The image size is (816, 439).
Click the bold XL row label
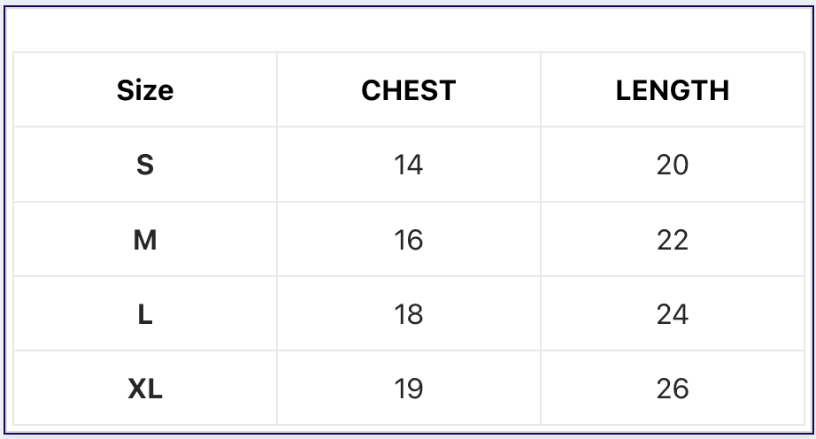(x=145, y=389)
